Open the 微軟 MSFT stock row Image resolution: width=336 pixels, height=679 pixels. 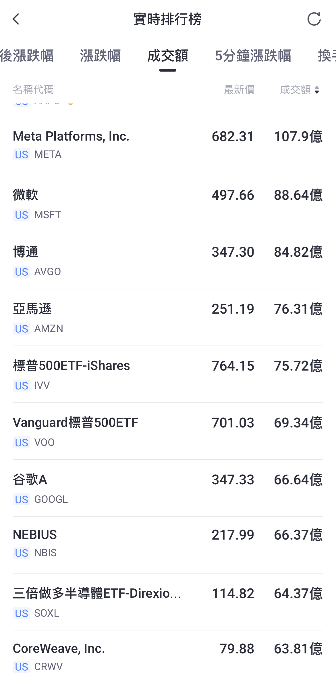point(168,204)
